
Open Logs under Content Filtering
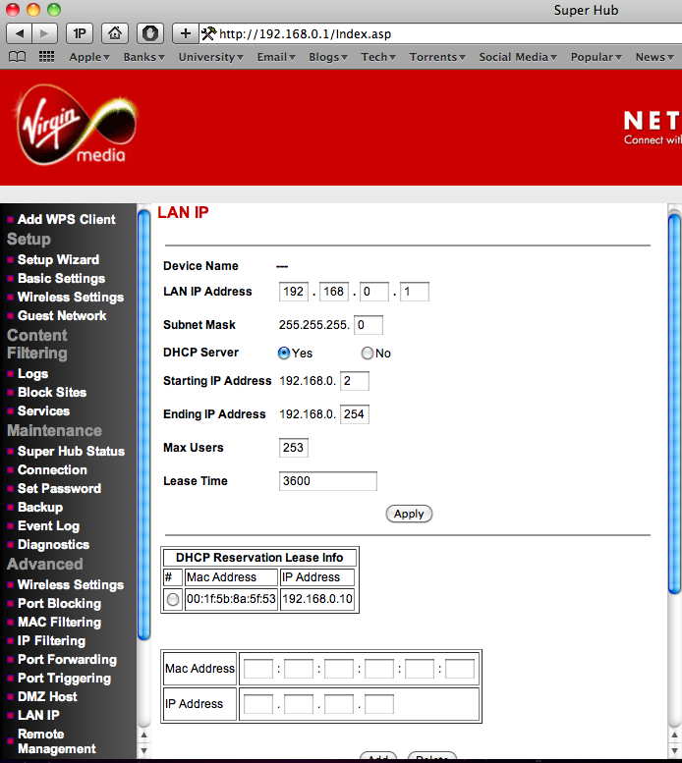(32, 374)
